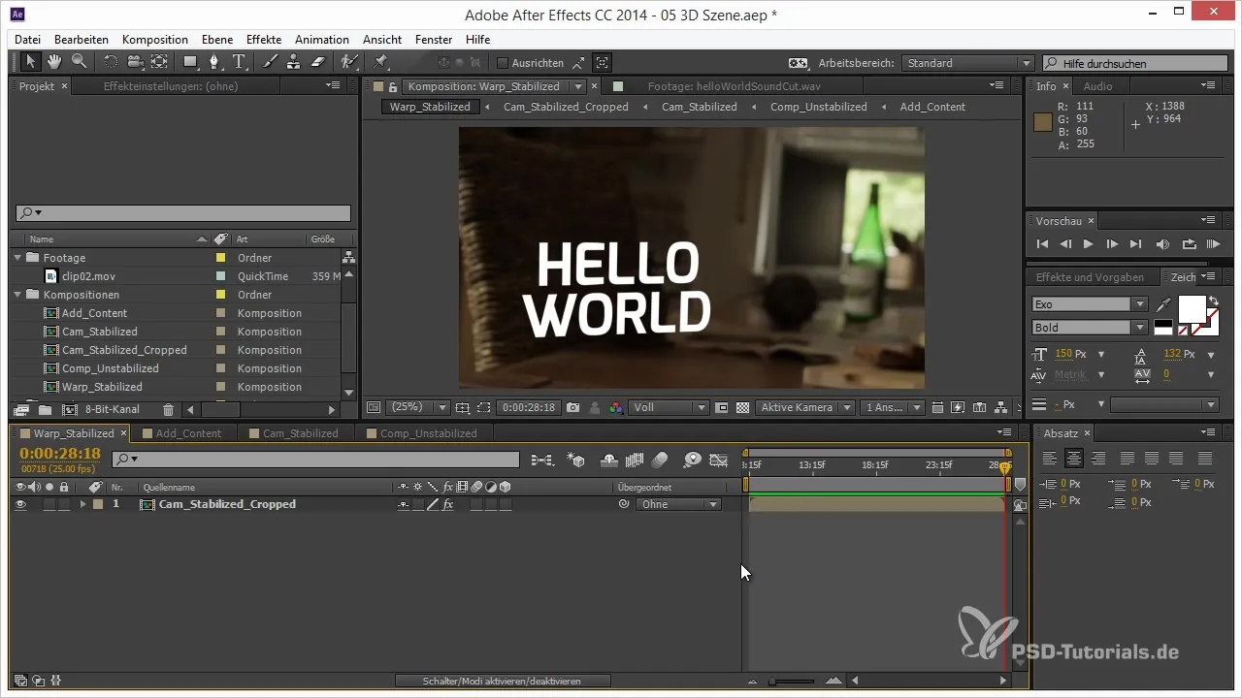
Task: Select the Clone Stamp tool
Action: click(x=293, y=62)
